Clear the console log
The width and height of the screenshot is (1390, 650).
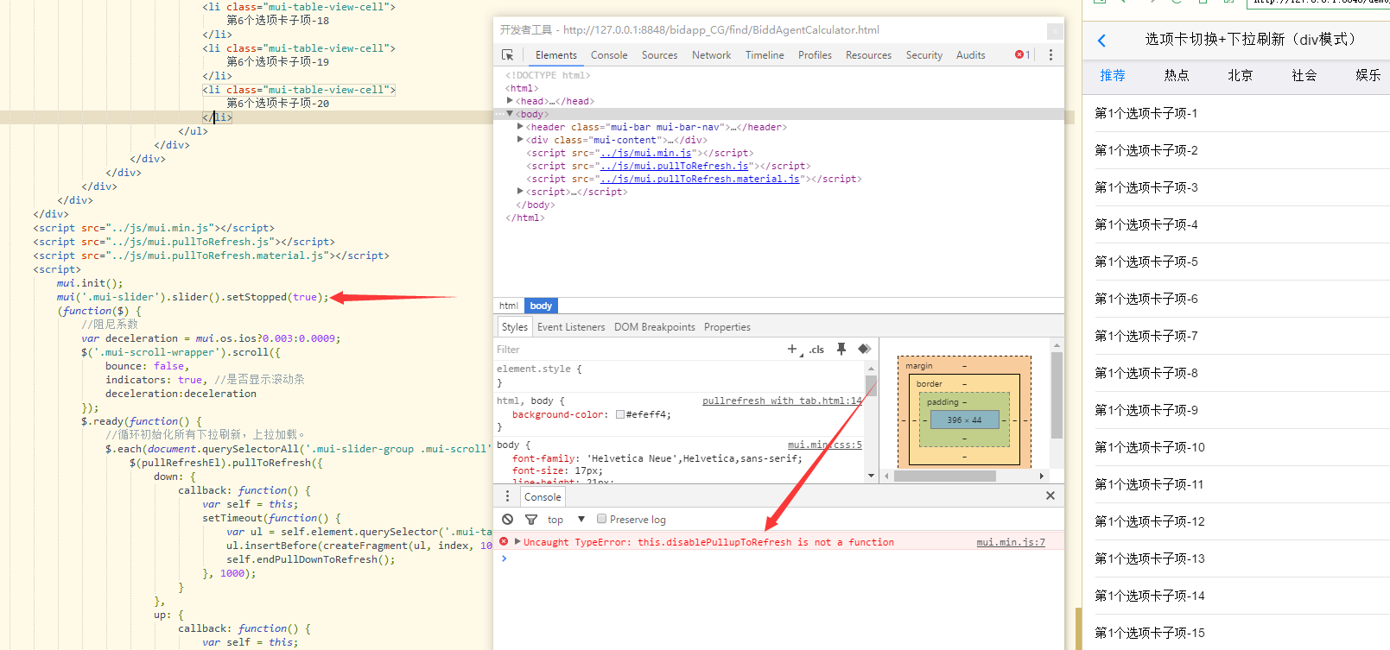coord(508,520)
